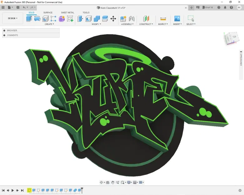Open the Data Panel grid icon
This screenshot has height=195, width=244.
pos(3,7)
